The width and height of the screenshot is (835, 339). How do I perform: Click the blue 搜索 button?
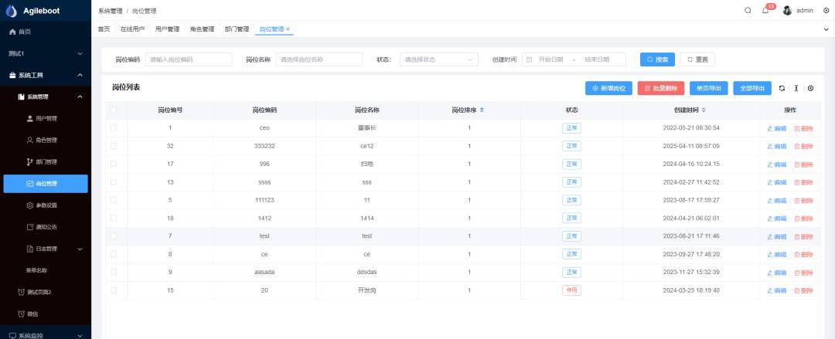[657, 59]
